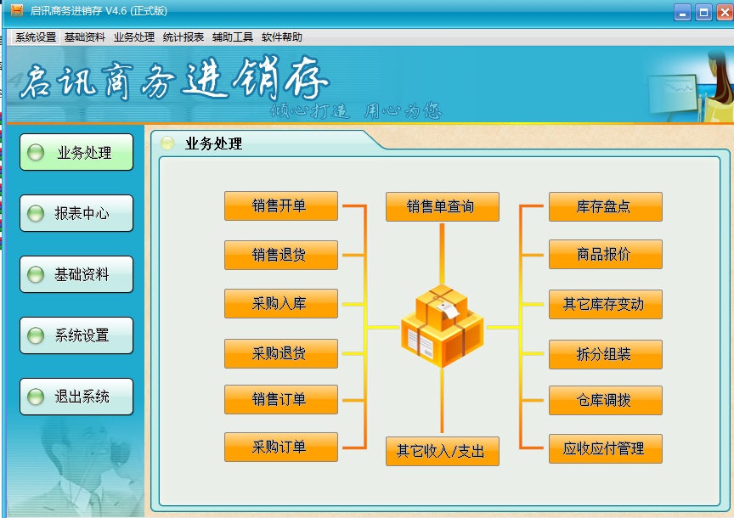734x518 pixels.
Task: Open 采购退货
Action: (281, 353)
